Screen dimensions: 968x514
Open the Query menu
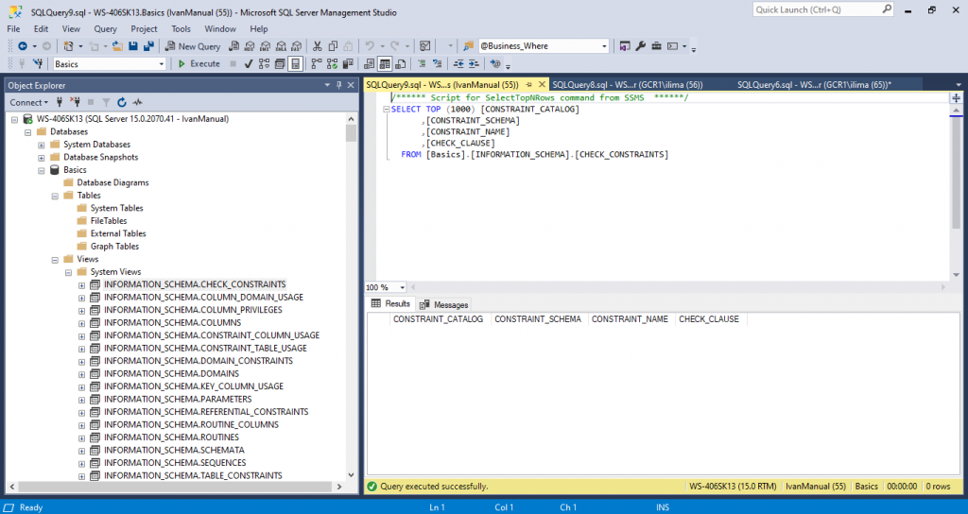click(x=105, y=29)
